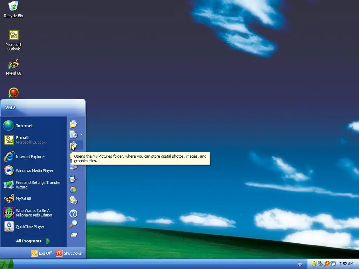Click the keyboard icon on the taskbar
359x269 pixels.
point(300,264)
